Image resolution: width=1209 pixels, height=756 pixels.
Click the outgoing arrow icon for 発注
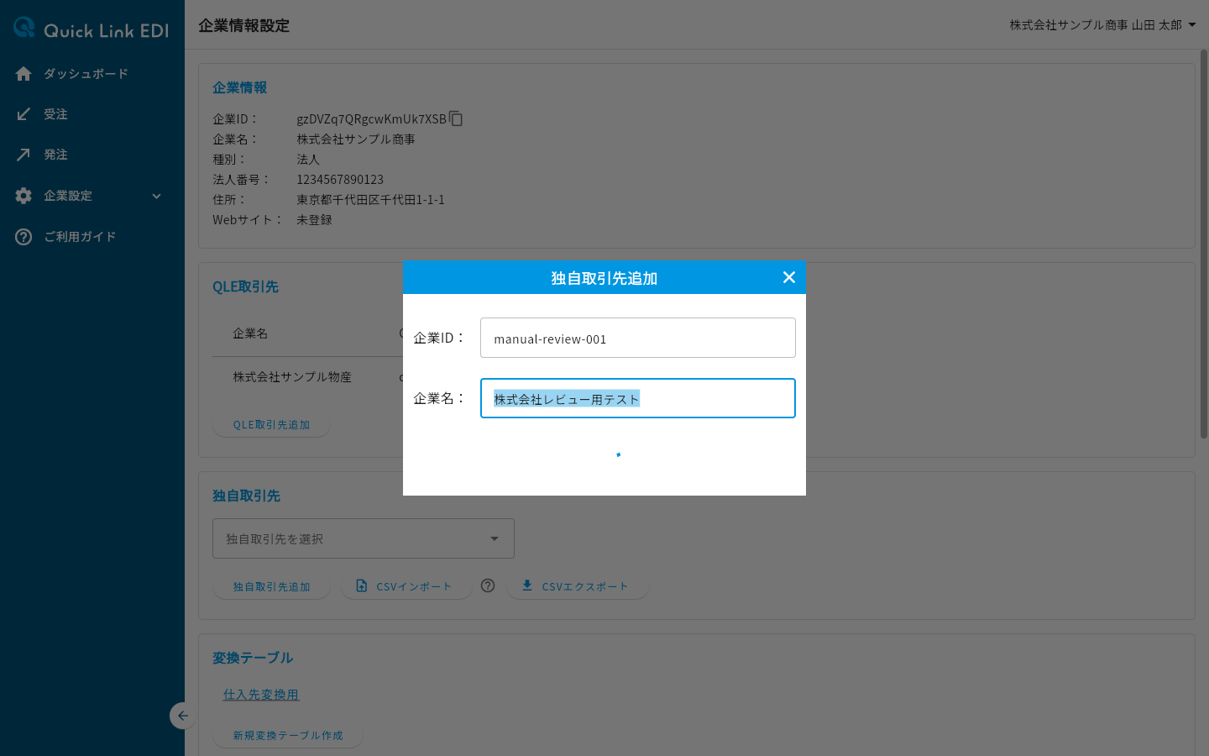(24, 155)
